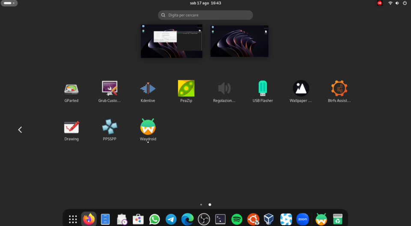This screenshot has width=411, height=226.
Task: Click the 'Digita per cercare' search field
Action: [205, 15]
